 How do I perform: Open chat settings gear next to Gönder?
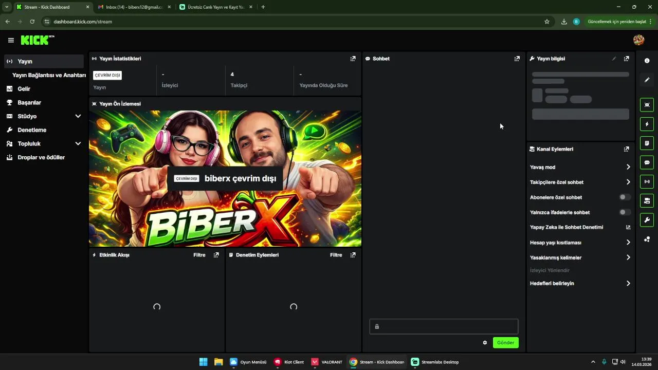(x=485, y=343)
